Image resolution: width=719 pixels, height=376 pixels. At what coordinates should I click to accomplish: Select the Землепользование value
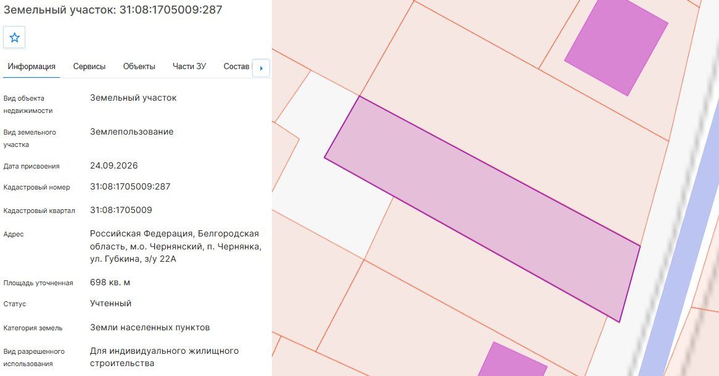pyautogui.click(x=131, y=132)
